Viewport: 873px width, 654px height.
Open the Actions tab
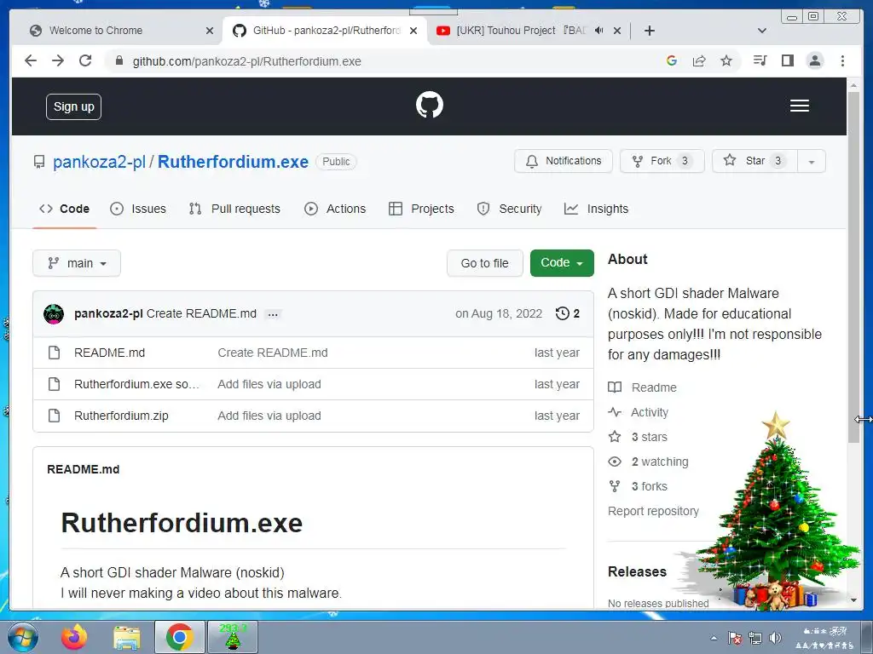(334, 209)
